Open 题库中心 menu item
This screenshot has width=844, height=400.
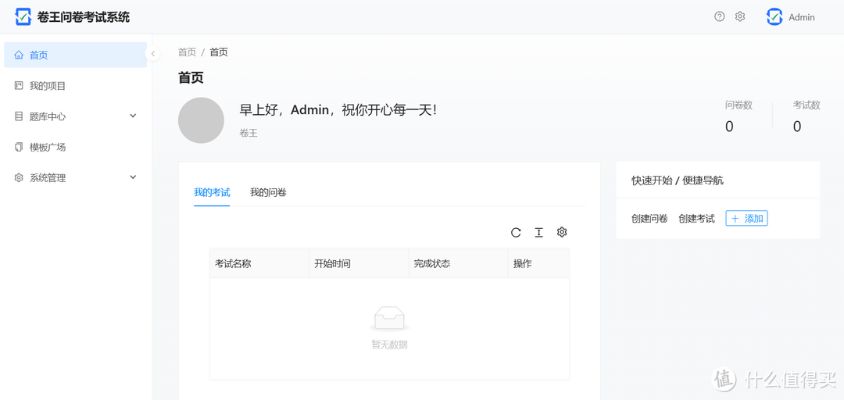pyautogui.click(x=75, y=116)
